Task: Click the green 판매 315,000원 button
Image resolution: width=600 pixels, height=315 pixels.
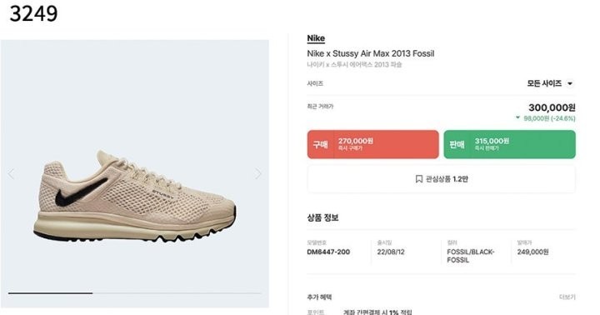Action: pos(509,144)
